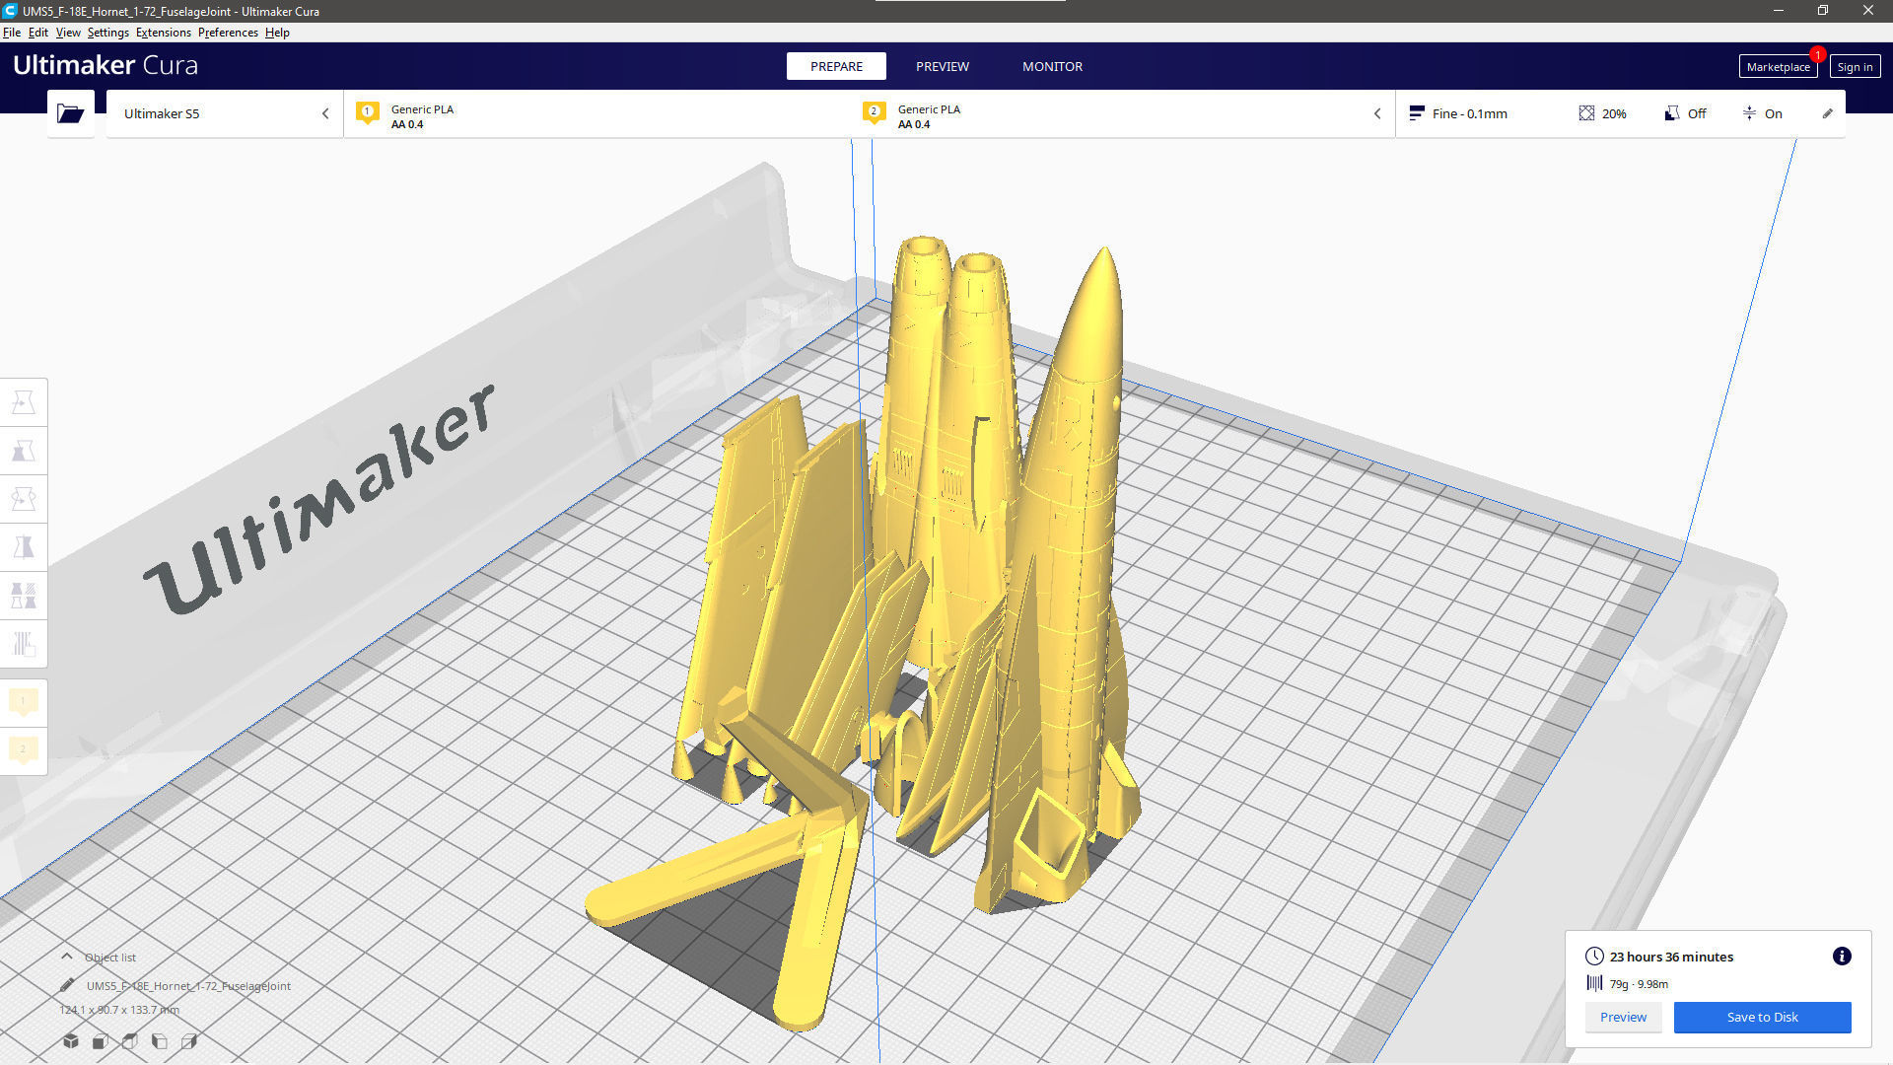
Task: Click the print time clock icon
Action: (1594, 957)
